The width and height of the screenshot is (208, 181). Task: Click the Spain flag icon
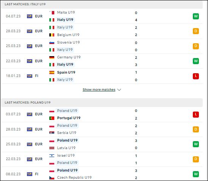52,72
